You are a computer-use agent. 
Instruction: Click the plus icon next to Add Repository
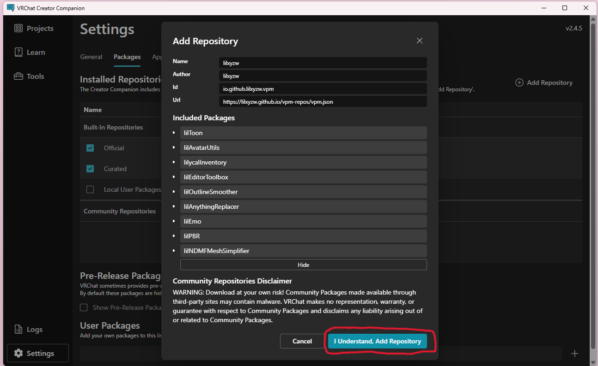(x=519, y=83)
